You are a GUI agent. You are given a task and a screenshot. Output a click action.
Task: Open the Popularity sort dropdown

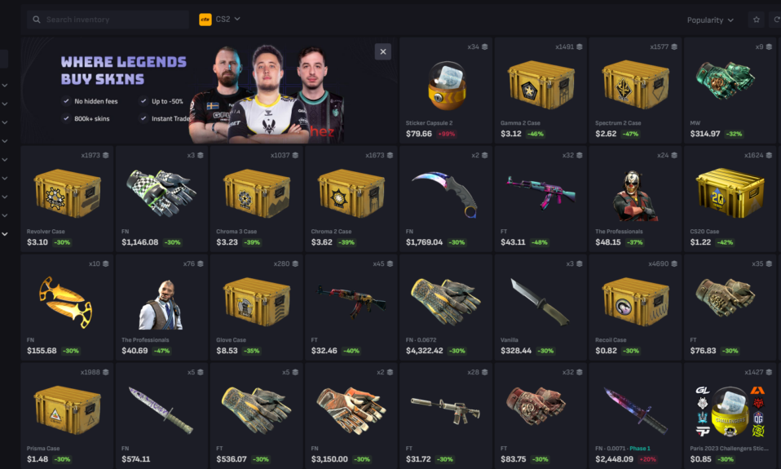(710, 20)
